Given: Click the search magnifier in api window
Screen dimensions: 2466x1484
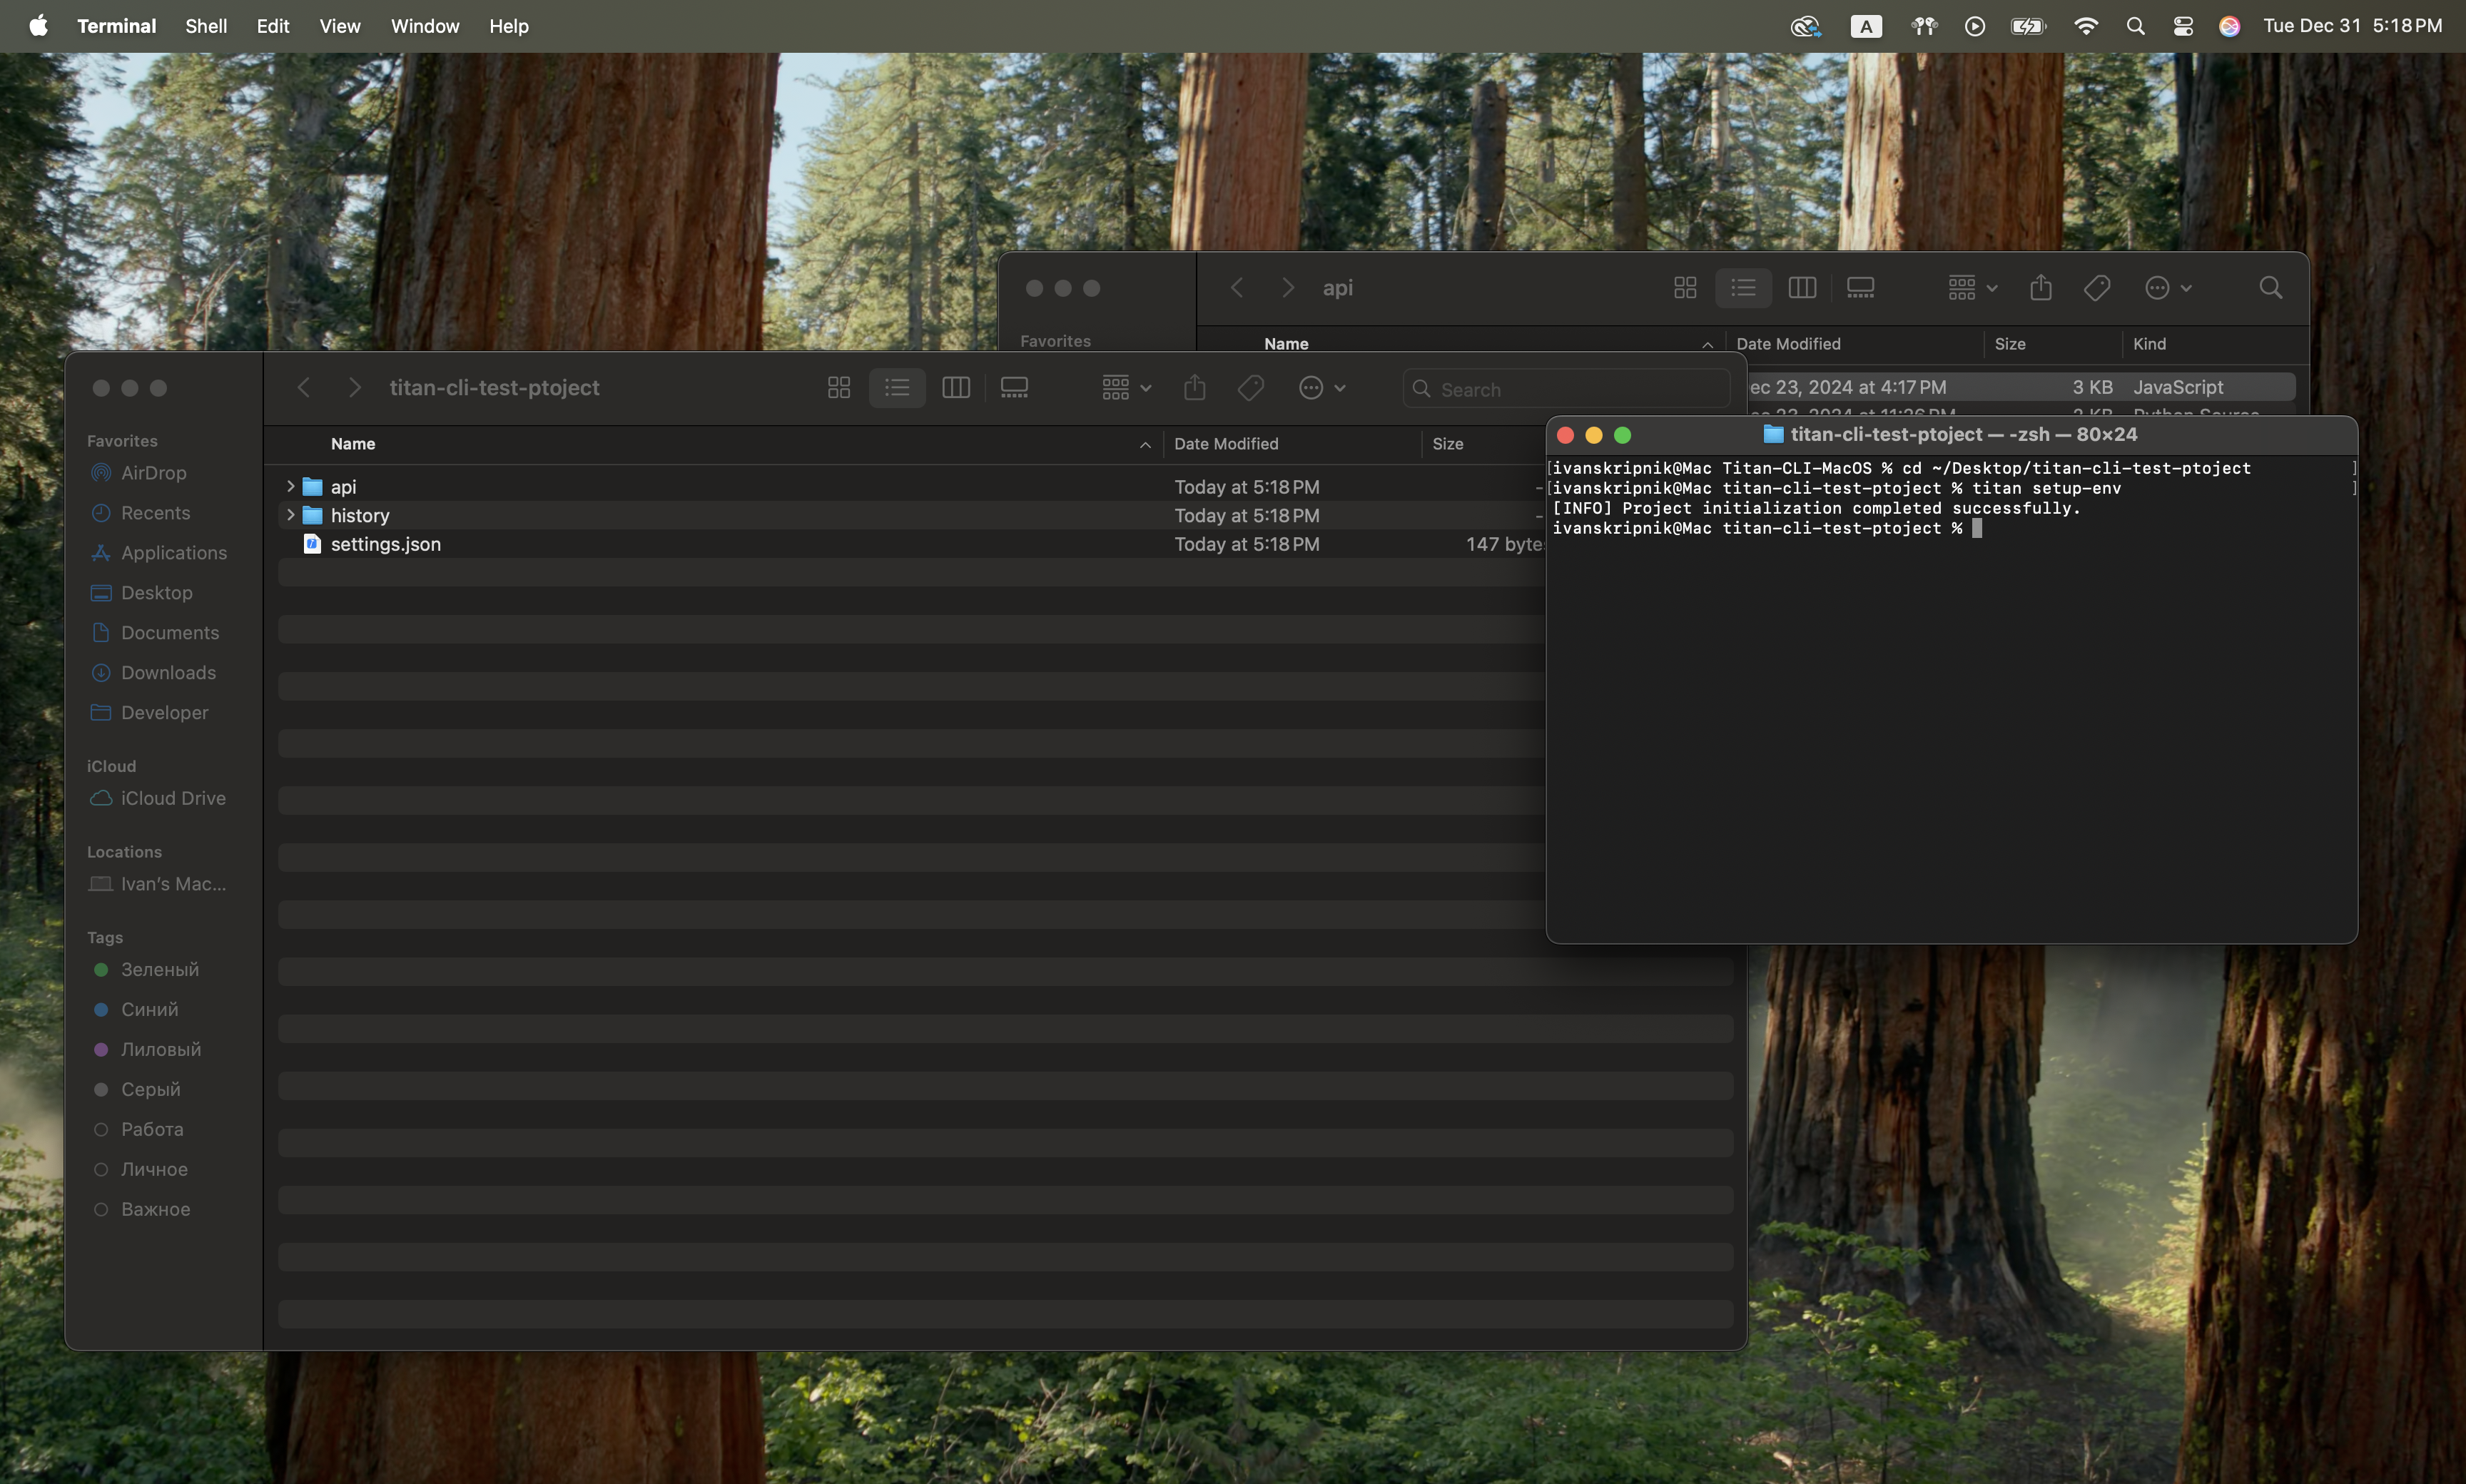Looking at the screenshot, I should 2270,288.
